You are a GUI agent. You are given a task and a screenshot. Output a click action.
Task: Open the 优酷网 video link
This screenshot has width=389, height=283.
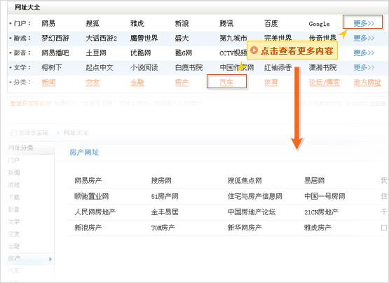(141, 53)
